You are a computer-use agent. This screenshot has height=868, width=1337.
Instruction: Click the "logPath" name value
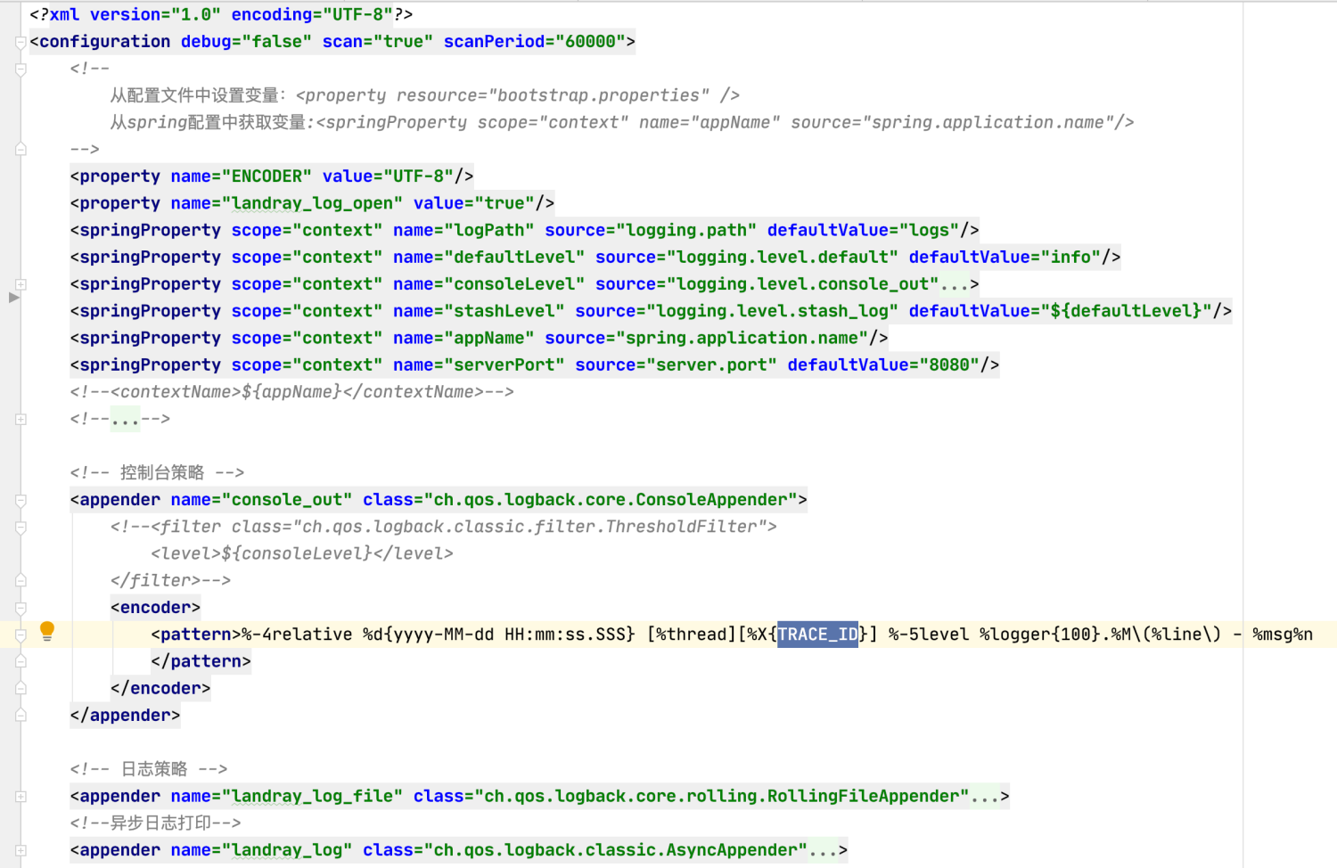click(489, 230)
